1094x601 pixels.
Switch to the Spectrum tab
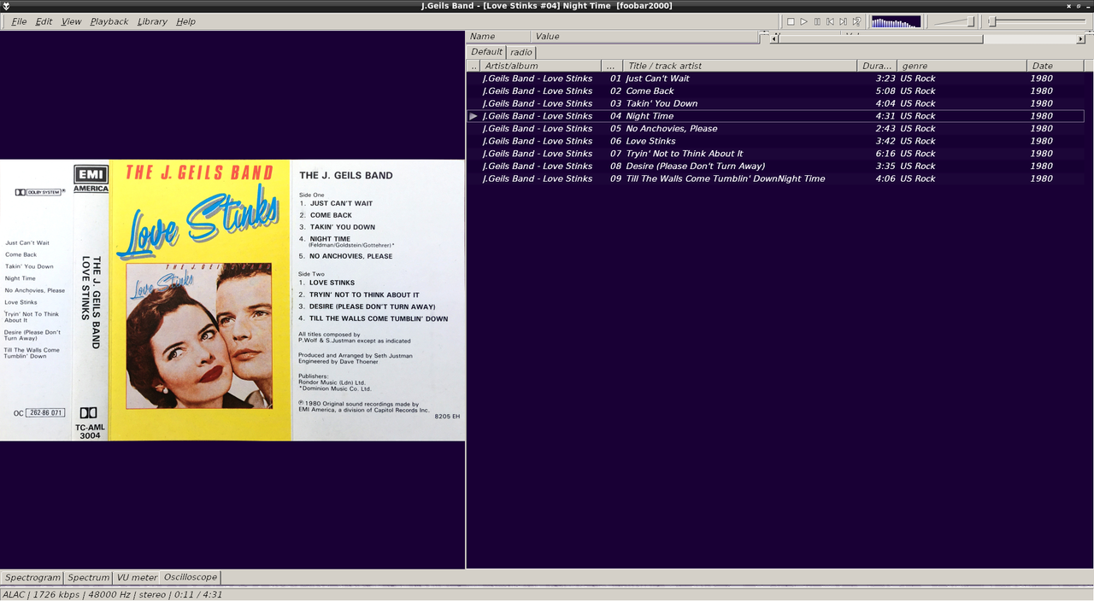88,577
